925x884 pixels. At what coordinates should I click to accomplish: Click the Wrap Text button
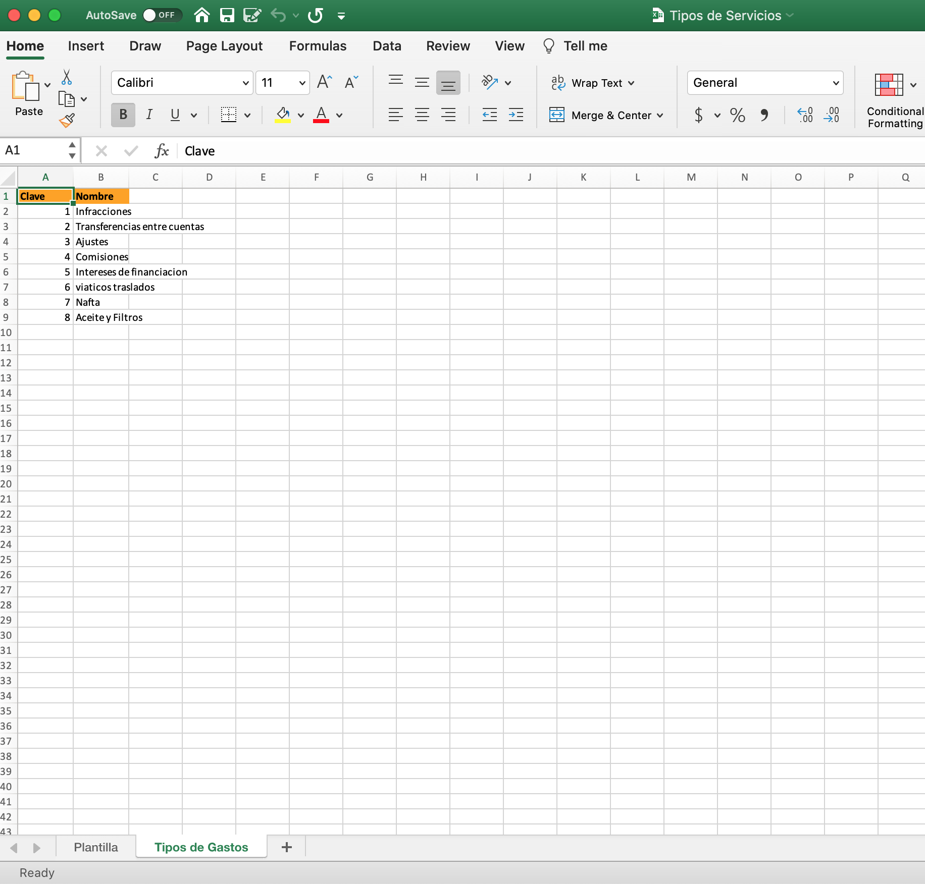[x=592, y=83]
